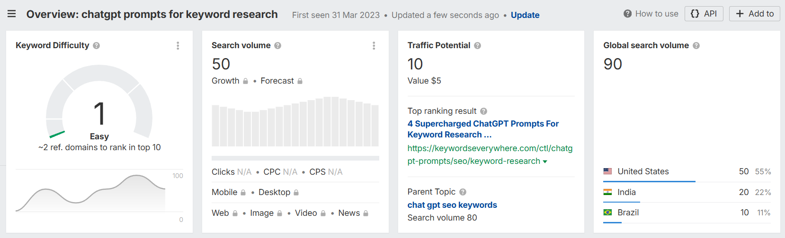
Task: Expand the dropdown arrow after the ranking URL
Action: pyautogui.click(x=545, y=161)
